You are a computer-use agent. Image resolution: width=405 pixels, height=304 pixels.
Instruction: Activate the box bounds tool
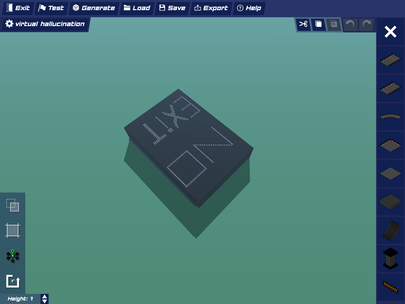(x=13, y=231)
